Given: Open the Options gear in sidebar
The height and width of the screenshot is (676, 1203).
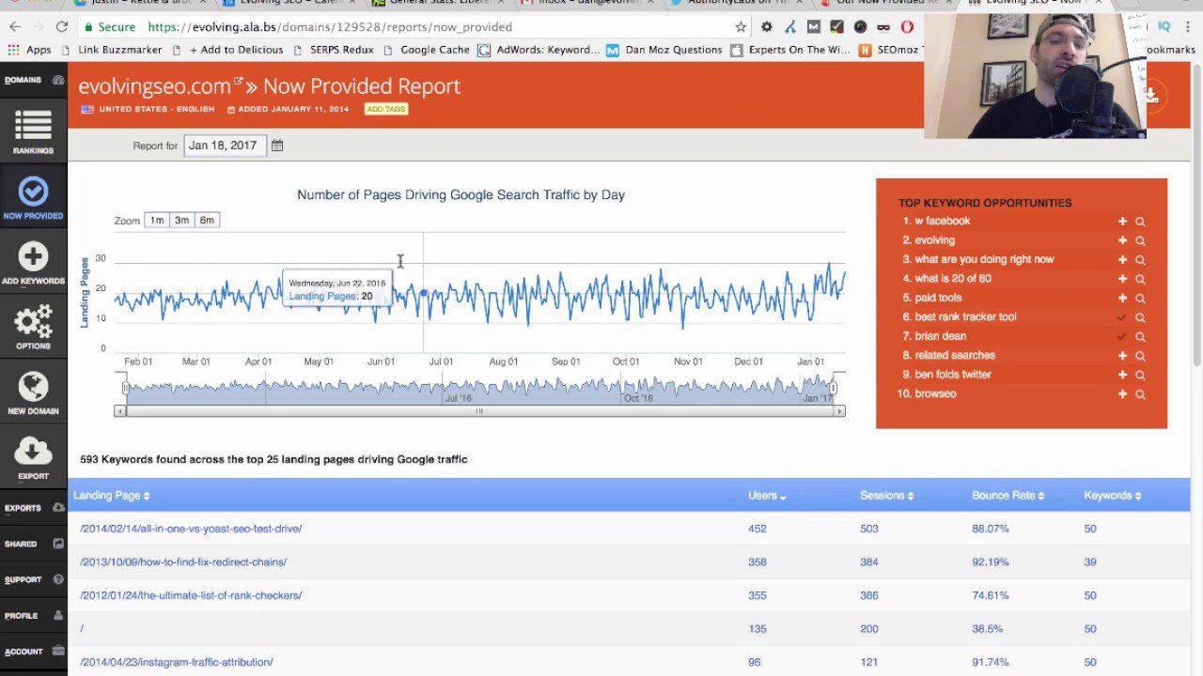Looking at the screenshot, I should pos(33,328).
